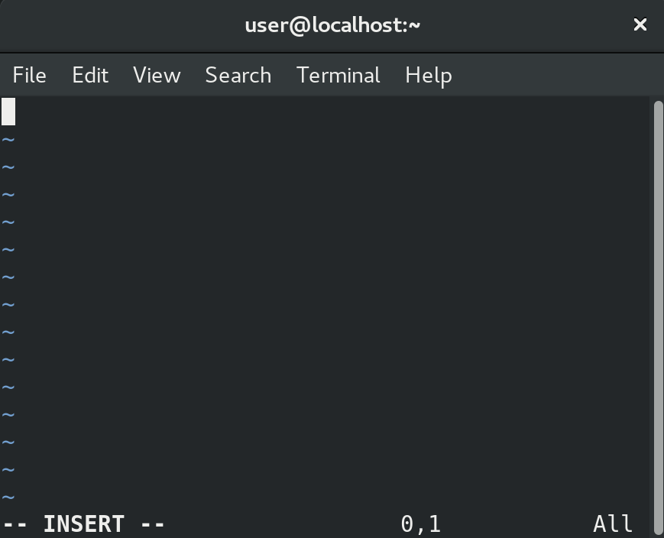Open the File menu

coord(29,75)
